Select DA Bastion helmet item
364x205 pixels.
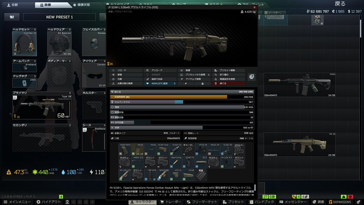click(59, 44)
